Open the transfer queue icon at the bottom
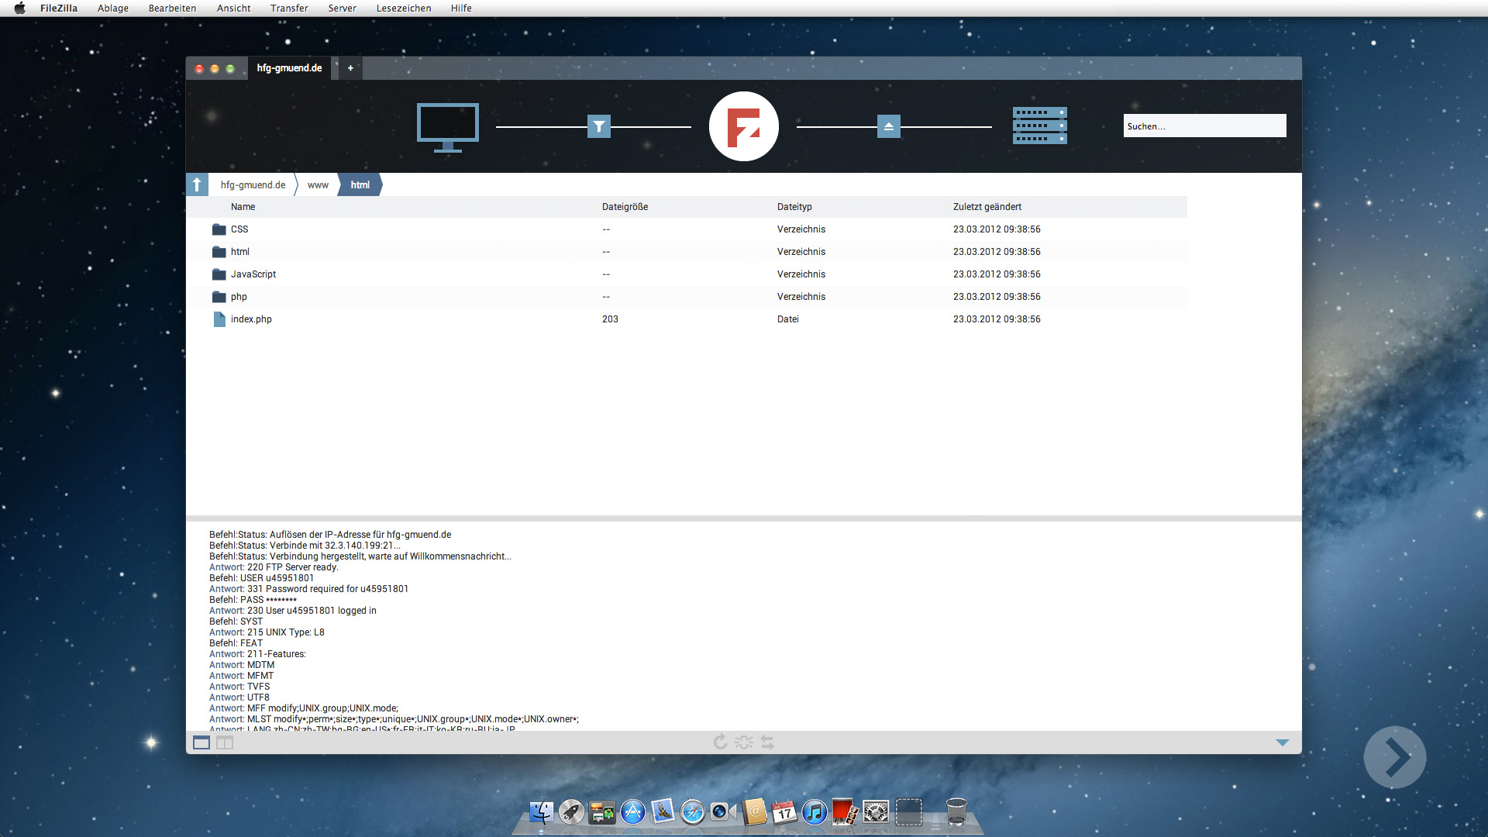The height and width of the screenshot is (837, 1488). pos(743,742)
